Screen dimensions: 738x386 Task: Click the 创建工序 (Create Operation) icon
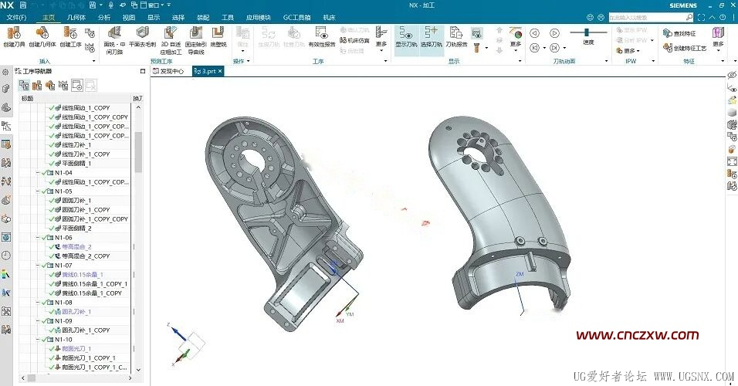tap(70, 33)
